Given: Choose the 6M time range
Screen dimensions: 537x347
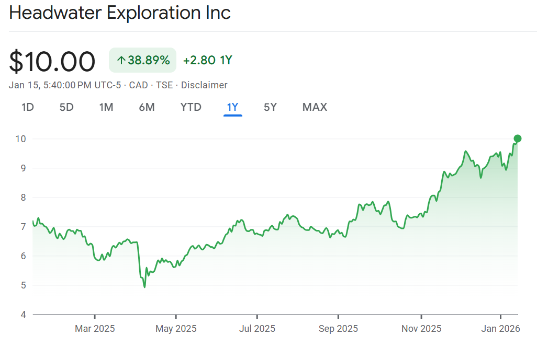Looking at the screenshot, I should [147, 107].
